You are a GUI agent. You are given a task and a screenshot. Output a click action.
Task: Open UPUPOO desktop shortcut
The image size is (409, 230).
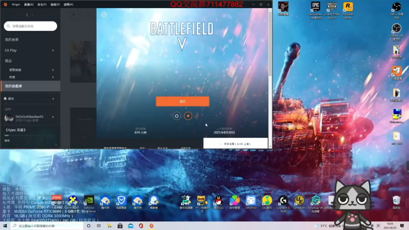pyautogui.click(x=251, y=202)
